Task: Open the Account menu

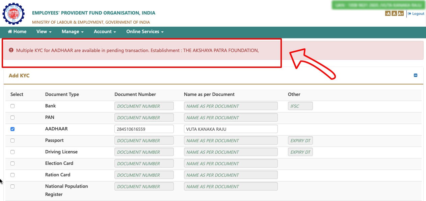Action: (105, 31)
